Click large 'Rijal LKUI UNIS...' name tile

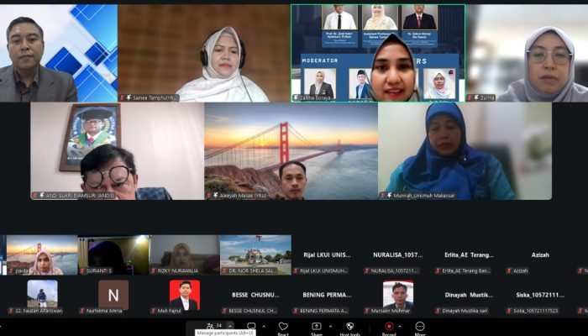pyautogui.click(x=327, y=255)
